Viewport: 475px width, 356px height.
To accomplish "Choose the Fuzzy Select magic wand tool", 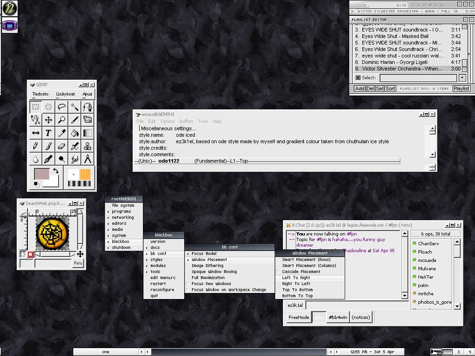I will pos(75,107).
